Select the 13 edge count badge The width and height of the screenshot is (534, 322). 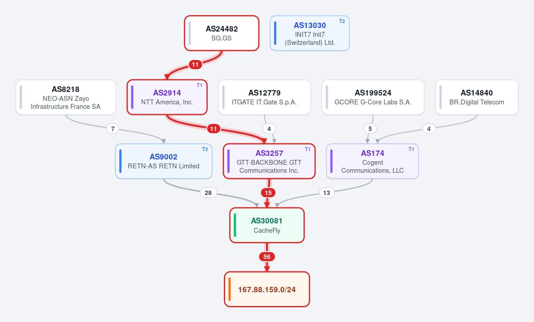point(327,193)
